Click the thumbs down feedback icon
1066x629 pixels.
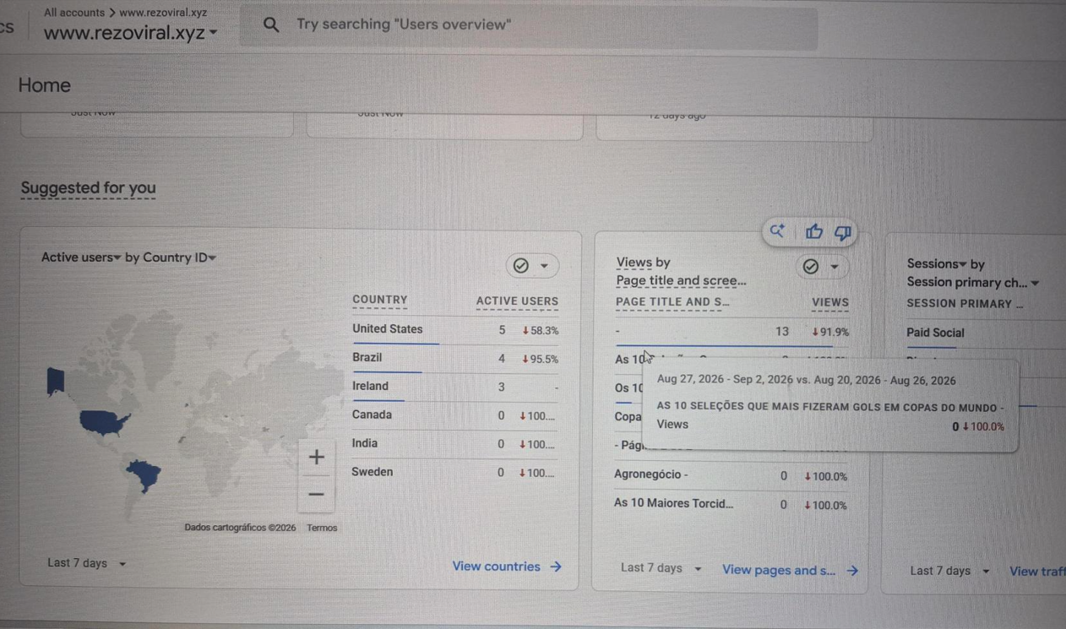pos(842,232)
